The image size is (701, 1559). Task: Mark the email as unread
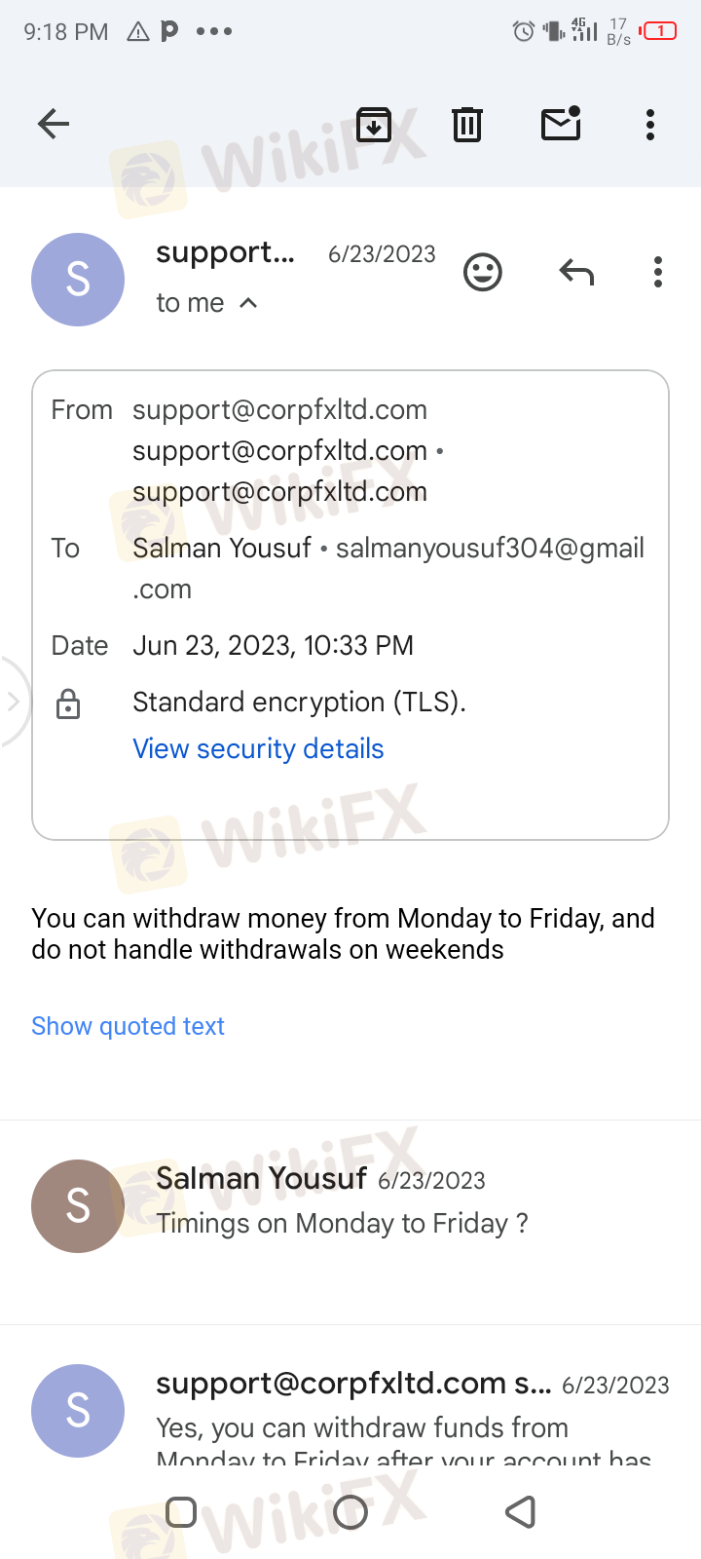point(561,124)
